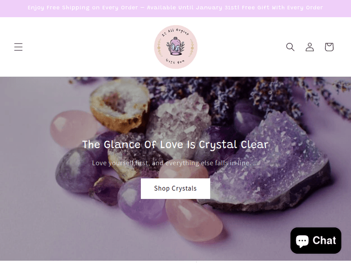Click the potion bottle illustration in logo
The width and height of the screenshot is (351, 263).
tap(175, 46)
